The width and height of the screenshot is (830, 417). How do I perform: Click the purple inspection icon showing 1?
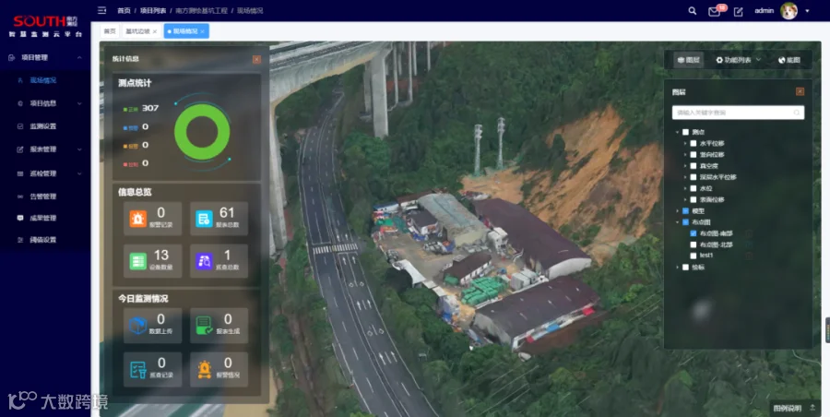[x=204, y=261]
